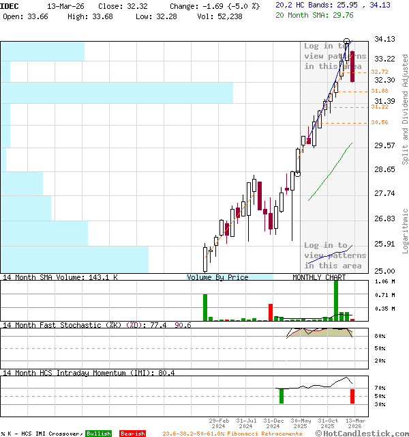Click the red IMI crossover bar
The width and height of the screenshot is (409, 437).
tap(352, 395)
